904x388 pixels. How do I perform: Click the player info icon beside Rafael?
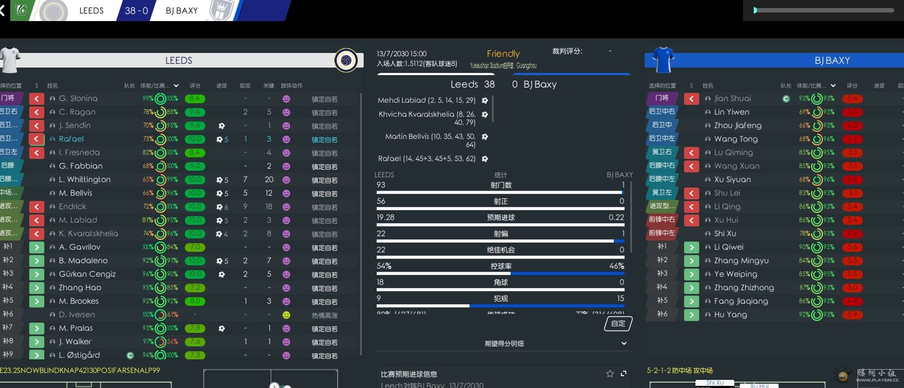(52, 139)
